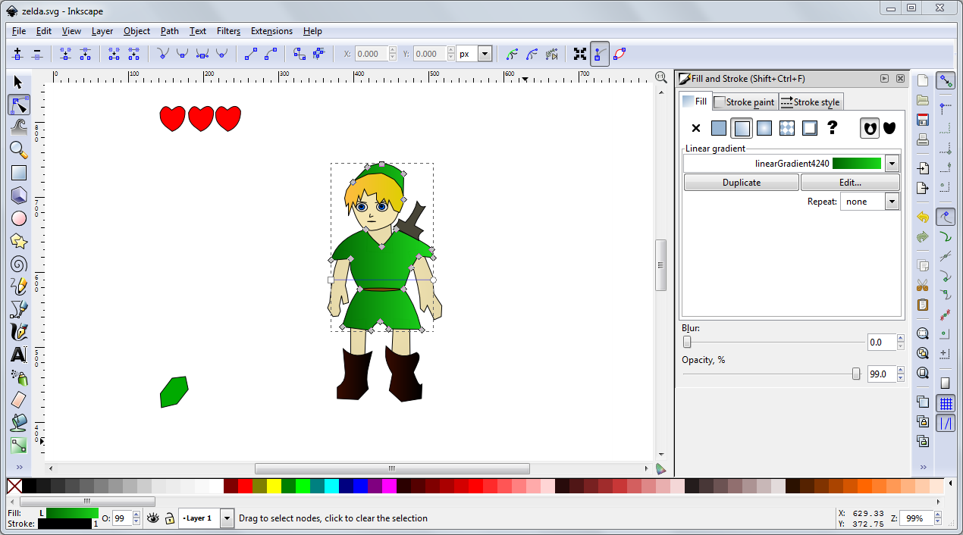The width and height of the screenshot is (963, 535).
Task: Click the Edit... gradient button
Action: [850, 183]
